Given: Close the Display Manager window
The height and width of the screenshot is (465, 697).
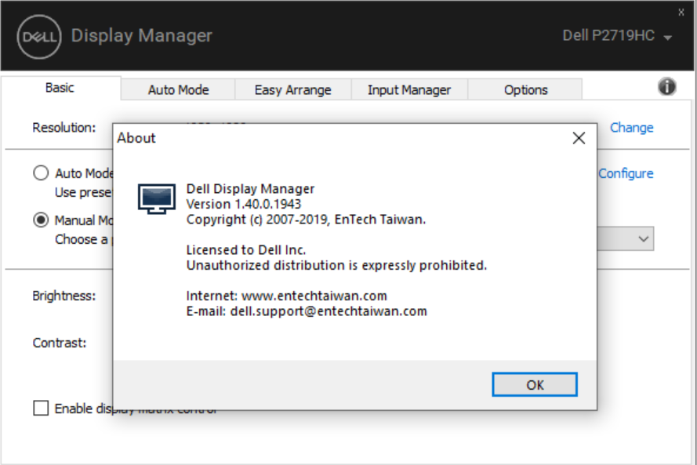Looking at the screenshot, I should tap(681, 13).
